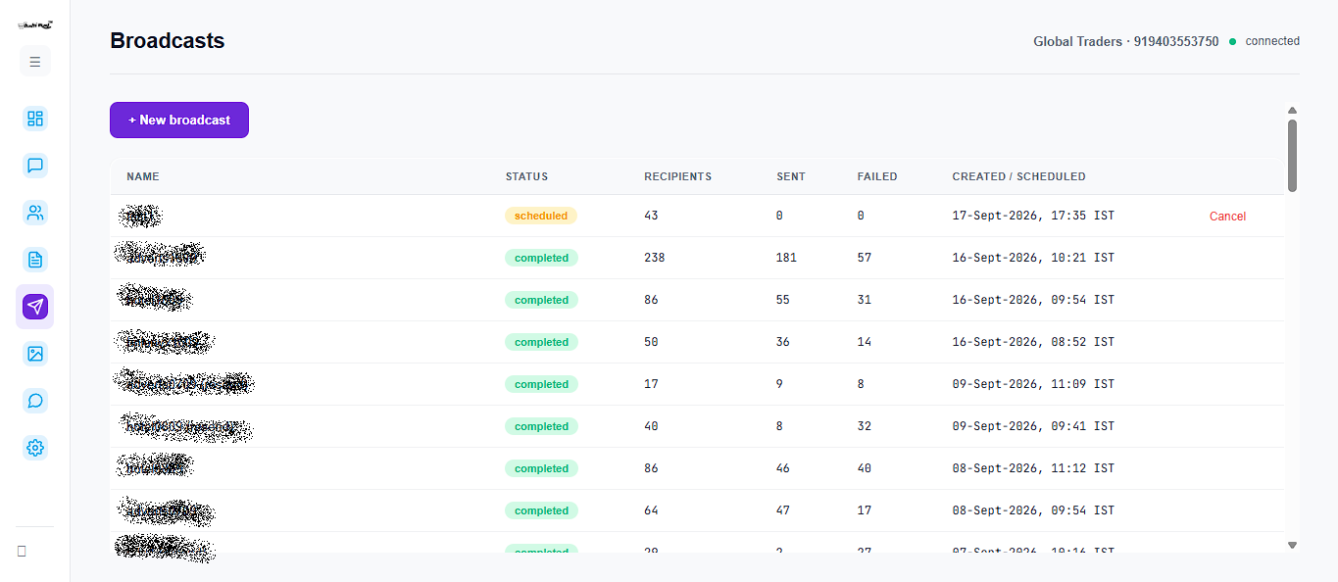Go to the contacts people icon

(35, 213)
